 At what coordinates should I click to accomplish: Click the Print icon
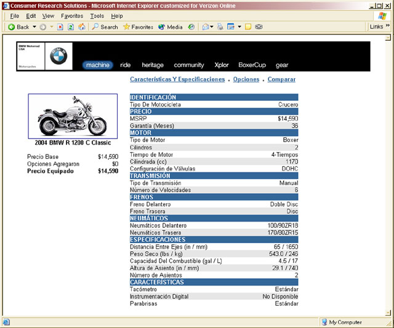[x=220, y=26]
